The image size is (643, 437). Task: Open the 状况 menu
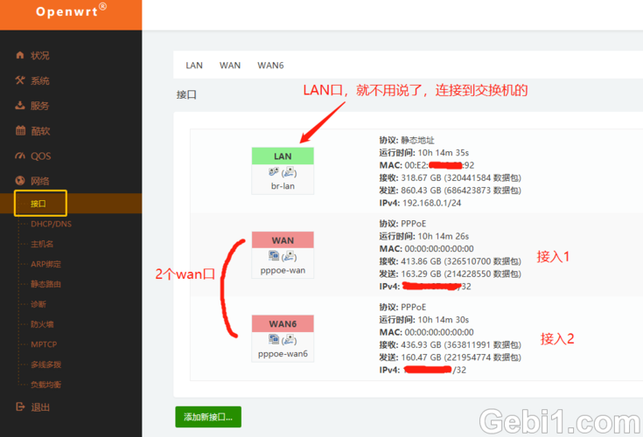click(39, 55)
